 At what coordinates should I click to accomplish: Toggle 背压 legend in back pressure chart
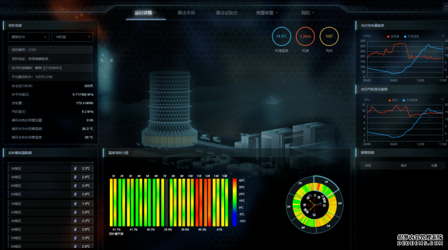tap(394, 100)
